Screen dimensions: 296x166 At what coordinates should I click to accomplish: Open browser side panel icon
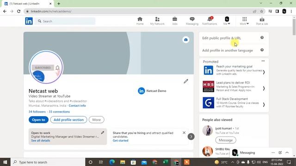pos(277,11)
